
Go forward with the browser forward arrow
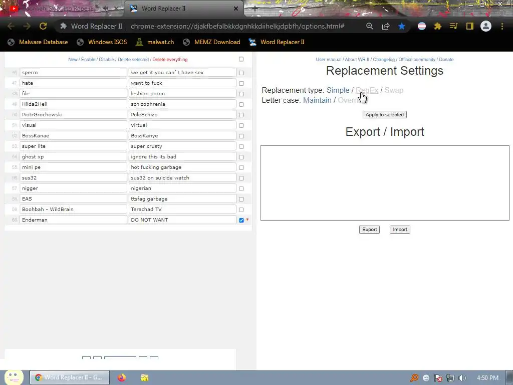(27, 26)
